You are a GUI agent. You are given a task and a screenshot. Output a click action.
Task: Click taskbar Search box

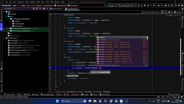tap(74, 101)
